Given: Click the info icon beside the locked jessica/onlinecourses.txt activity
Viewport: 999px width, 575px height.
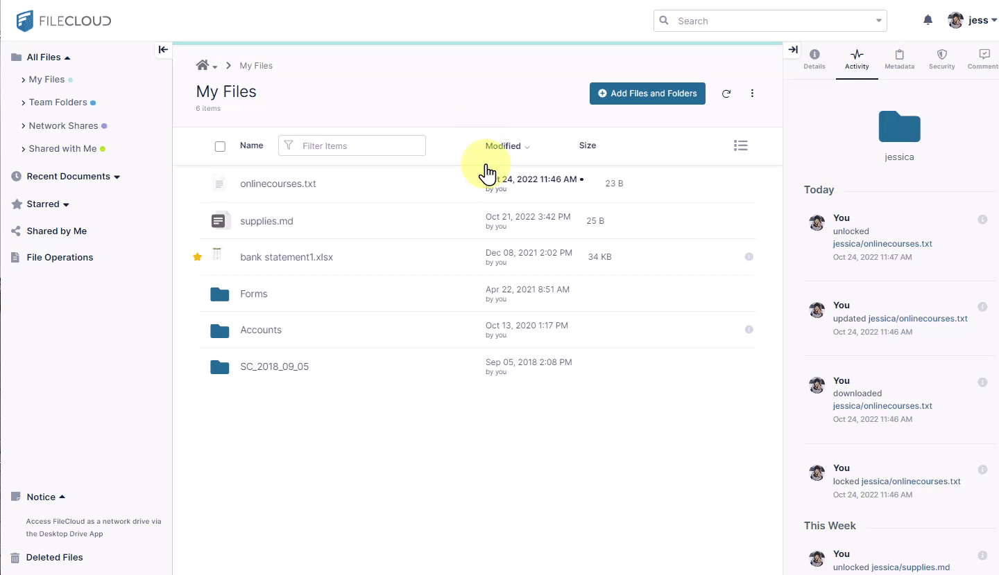Looking at the screenshot, I should pos(982,470).
